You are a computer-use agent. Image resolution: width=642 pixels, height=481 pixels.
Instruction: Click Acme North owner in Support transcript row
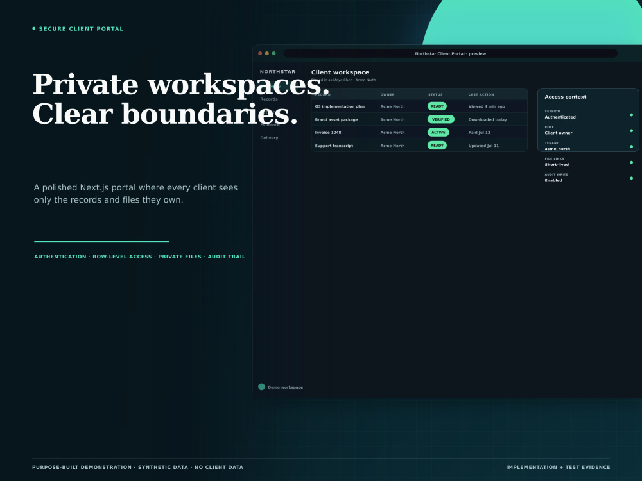pyautogui.click(x=392, y=146)
